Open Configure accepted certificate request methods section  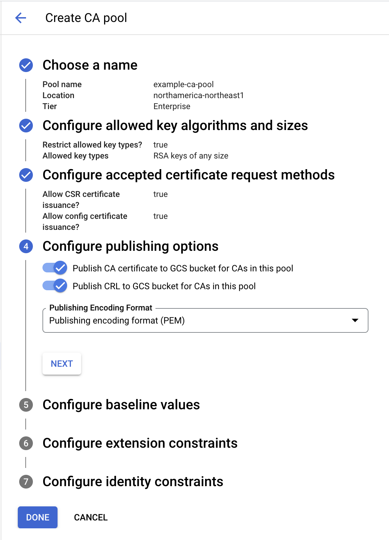(x=188, y=175)
